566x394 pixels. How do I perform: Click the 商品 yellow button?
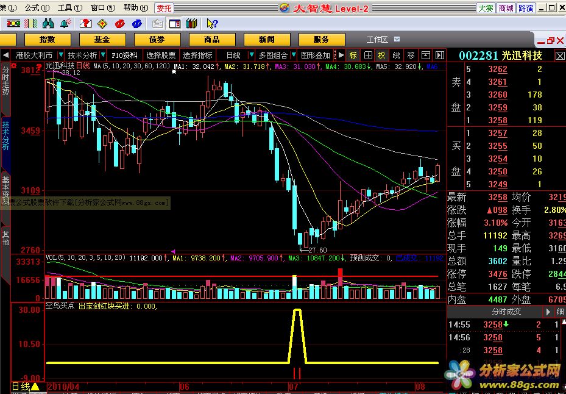pos(212,40)
